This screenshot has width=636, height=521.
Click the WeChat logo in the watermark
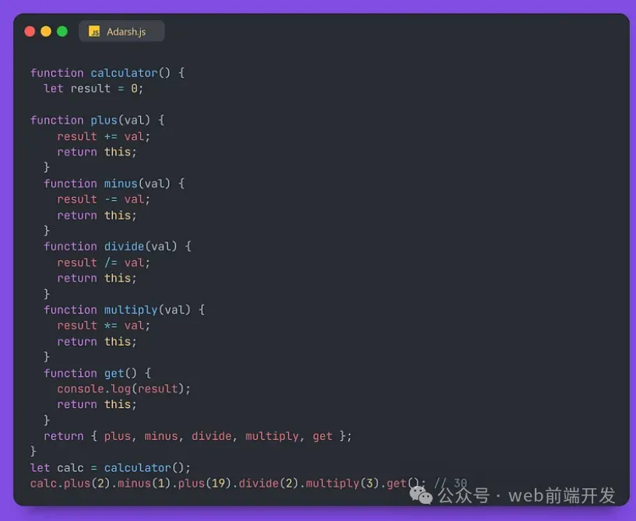[x=421, y=495]
